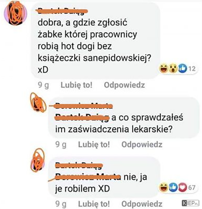The image size is (202, 209).
Task: Reply to zaświadczenia lekarskie comment via Odpowiedz
Action: coord(142,144)
